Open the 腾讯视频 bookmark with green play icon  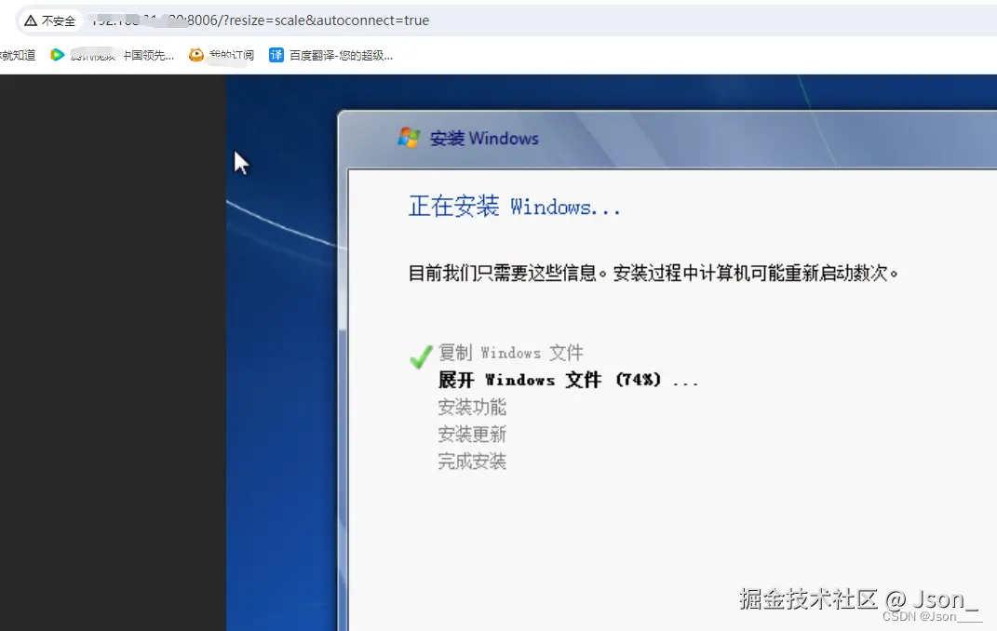[x=112, y=55]
